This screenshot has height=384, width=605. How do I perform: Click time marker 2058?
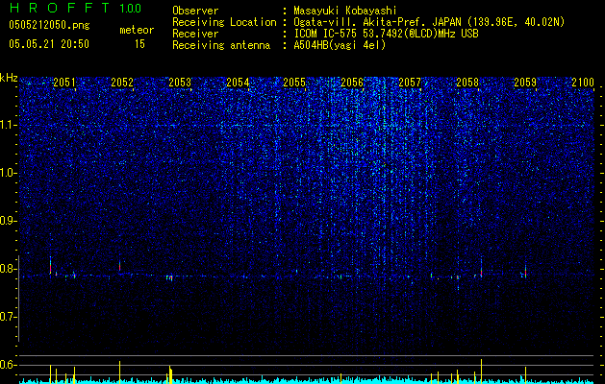[x=467, y=82]
